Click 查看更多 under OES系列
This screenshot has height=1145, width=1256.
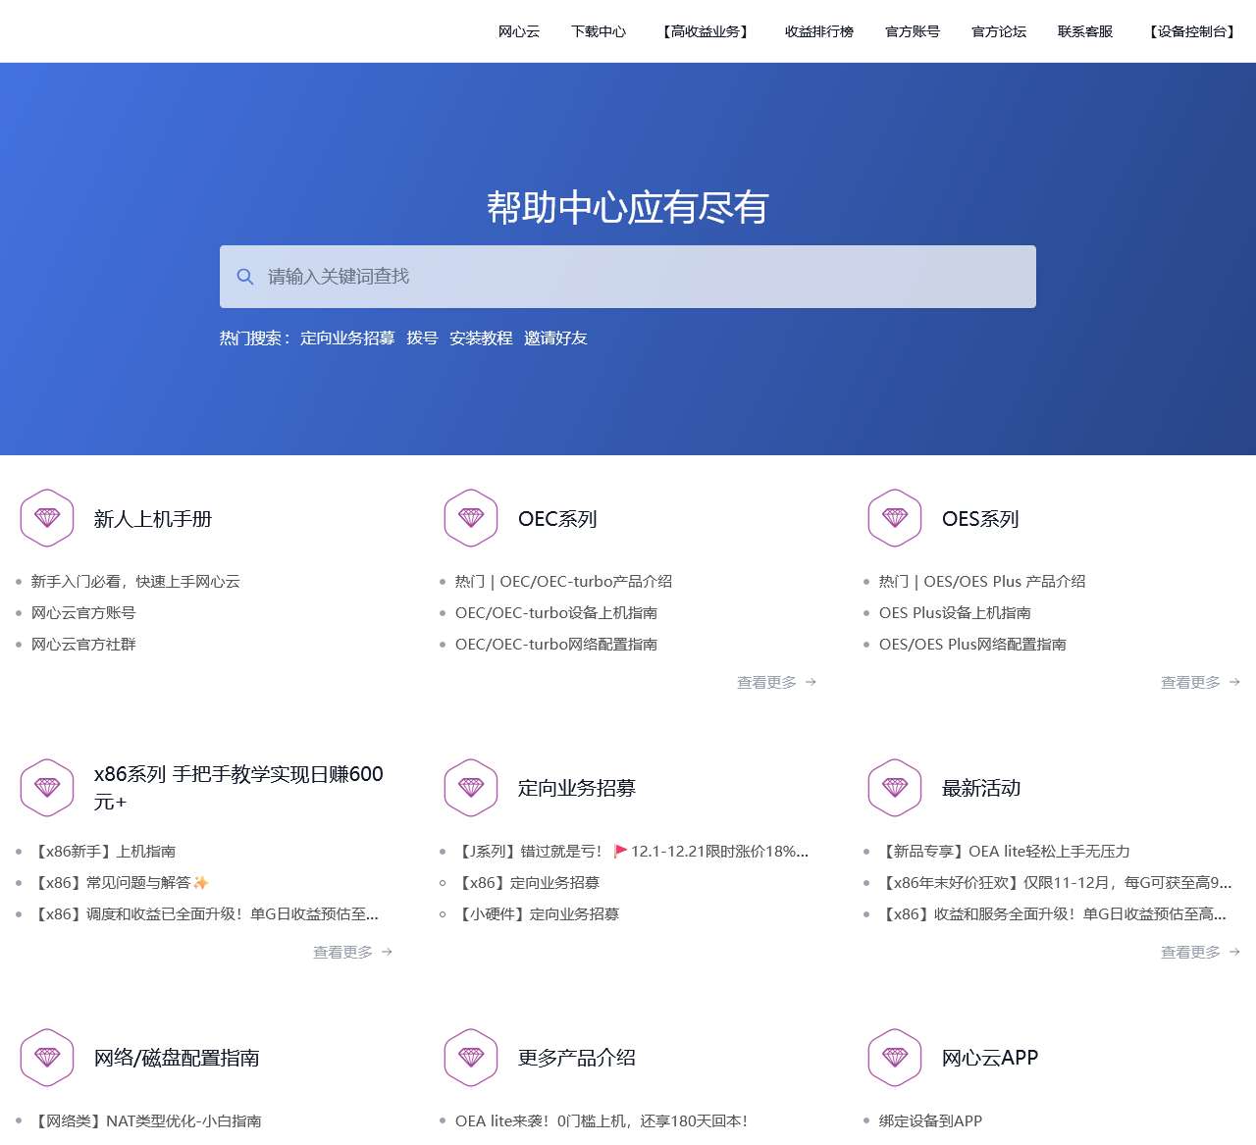(x=1200, y=682)
